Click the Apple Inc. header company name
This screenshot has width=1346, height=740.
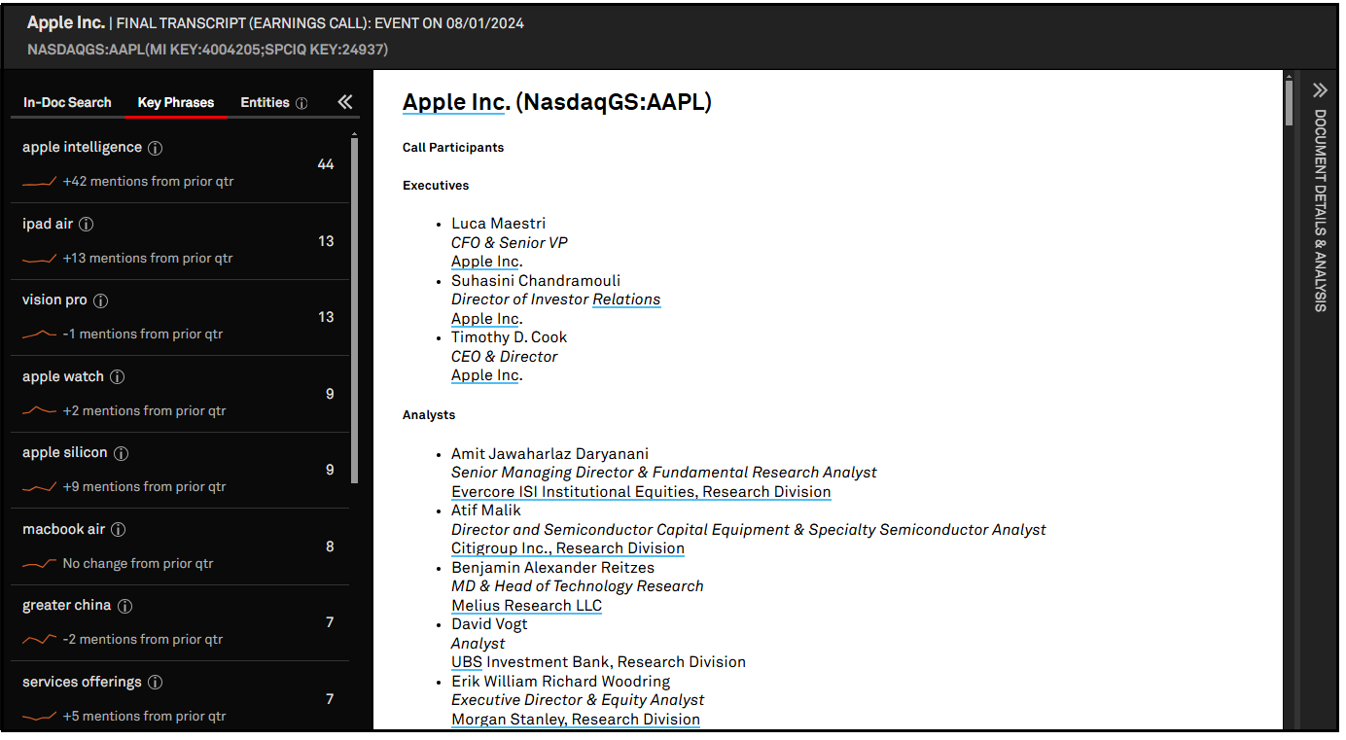point(66,22)
